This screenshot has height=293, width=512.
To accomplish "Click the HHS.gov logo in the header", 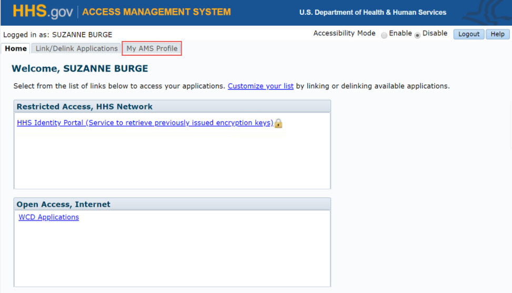I will 42,12.
